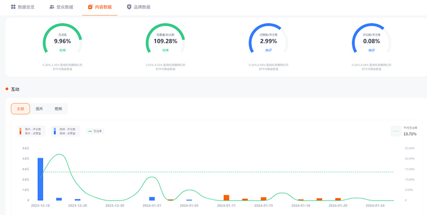Click the tall blue bar at 2023-12-18

tap(40, 179)
